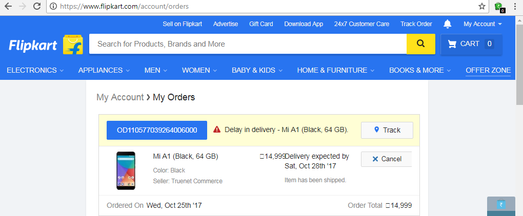Click the Mi A1 phone thumbnail
The width and height of the screenshot is (523, 216).
click(126, 170)
